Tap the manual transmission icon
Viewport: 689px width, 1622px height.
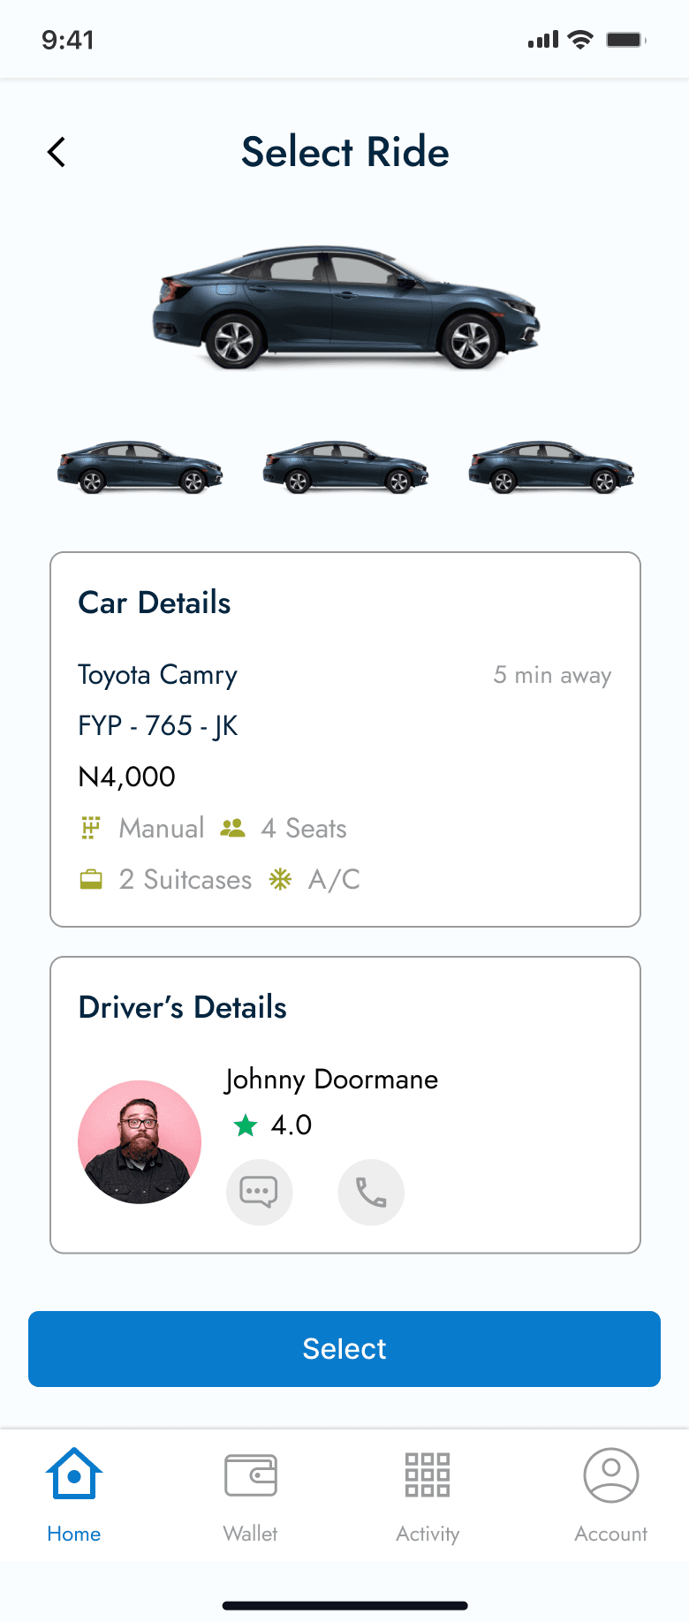tap(91, 828)
